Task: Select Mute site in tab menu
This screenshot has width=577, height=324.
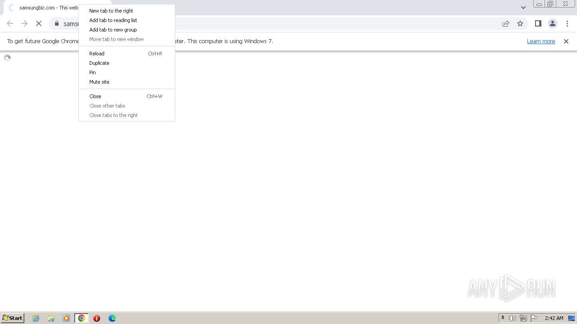Action: click(x=127, y=82)
